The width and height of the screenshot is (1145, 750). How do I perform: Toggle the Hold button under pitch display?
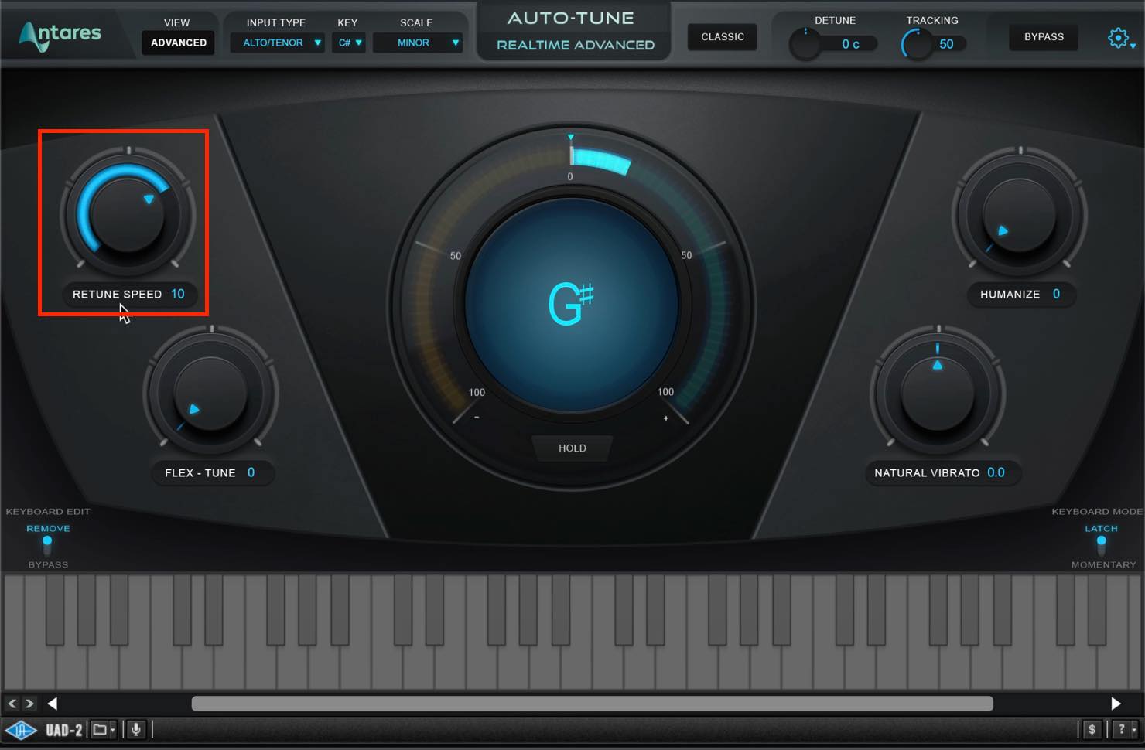click(572, 448)
